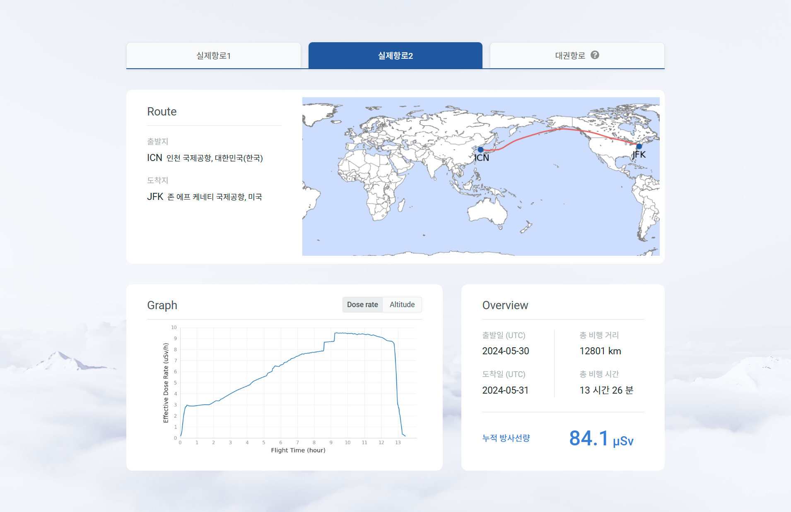791x512 pixels.
Task: Click the 출발지 label
Action: [158, 142]
